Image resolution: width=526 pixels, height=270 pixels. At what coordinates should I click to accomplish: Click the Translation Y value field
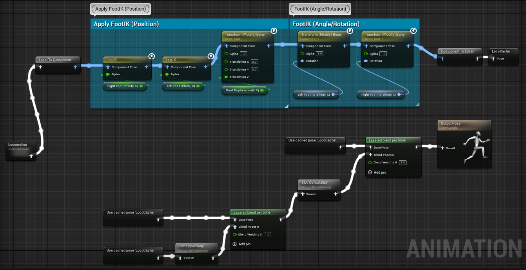point(254,69)
